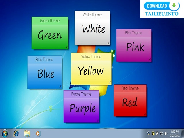This screenshot has height=138, width=184.
Task: Click the power plug battery tray icon
Action: click(157, 133)
